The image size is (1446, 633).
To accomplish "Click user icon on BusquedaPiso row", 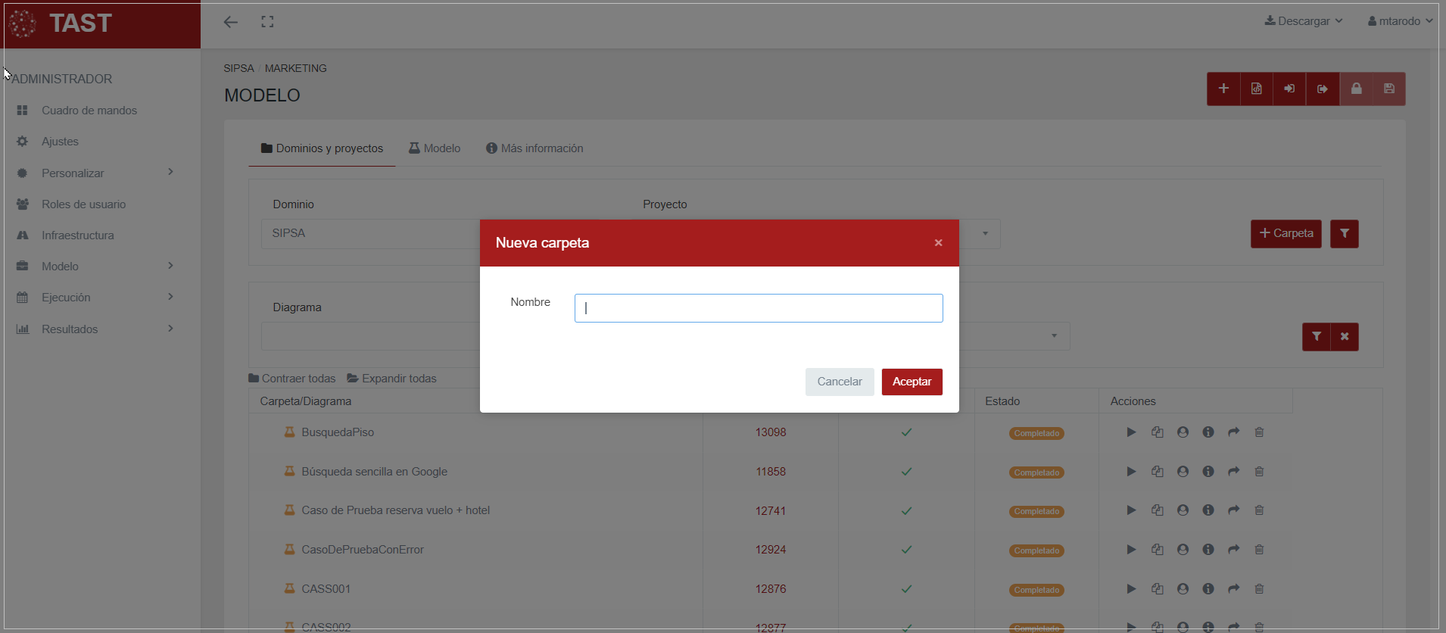I will [x=1183, y=432].
